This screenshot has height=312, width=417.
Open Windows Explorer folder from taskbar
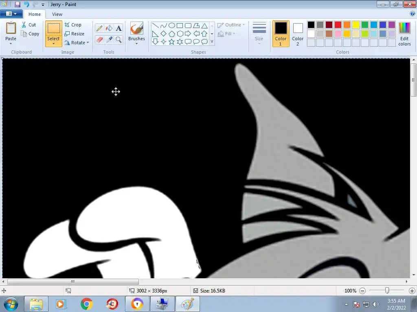click(x=36, y=304)
